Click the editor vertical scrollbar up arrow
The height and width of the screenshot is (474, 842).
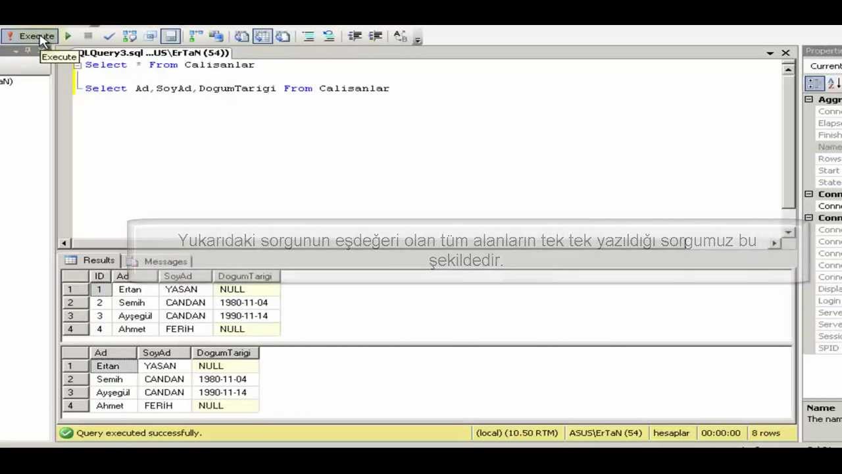788,68
